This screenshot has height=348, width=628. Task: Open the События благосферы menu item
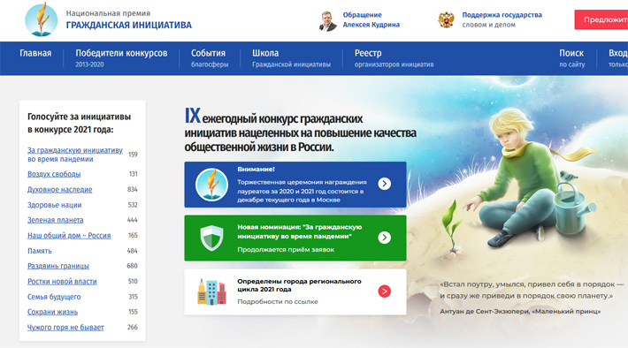(x=210, y=58)
